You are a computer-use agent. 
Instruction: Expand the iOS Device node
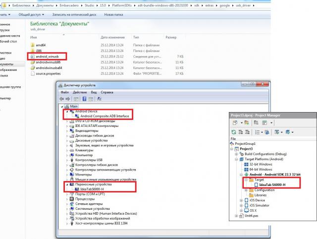pyautogui.click(x=241, y=200)
